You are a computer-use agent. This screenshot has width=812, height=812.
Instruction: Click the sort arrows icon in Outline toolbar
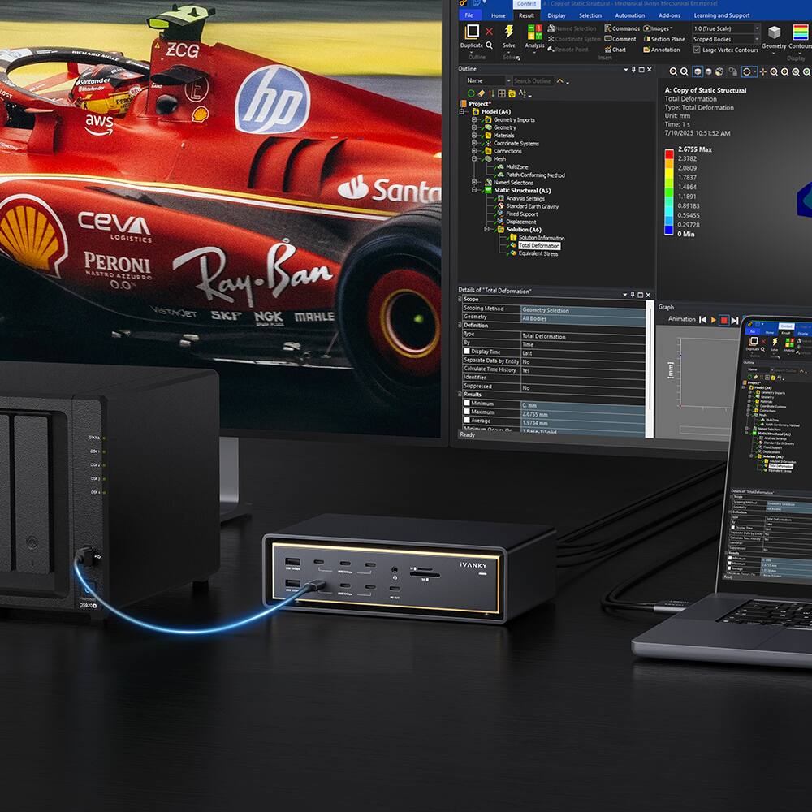(x=491, y=93)
